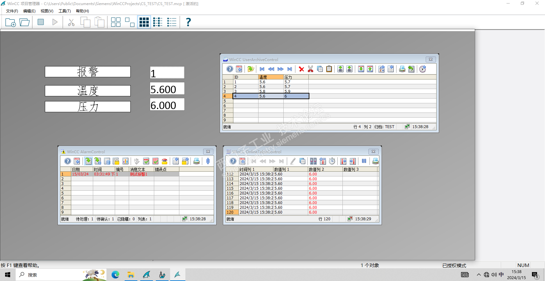Jump to last row in UserArchiveControl
The height and width of the screenshot is (281, 545).
(x=289, y=69)
